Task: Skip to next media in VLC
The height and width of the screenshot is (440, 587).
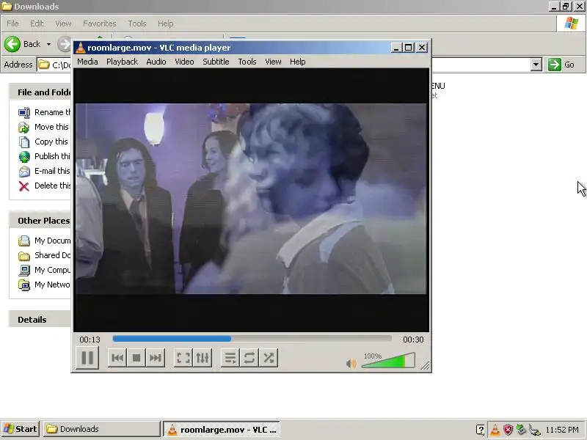Action: pyautogui.click(x=156, y=358)
